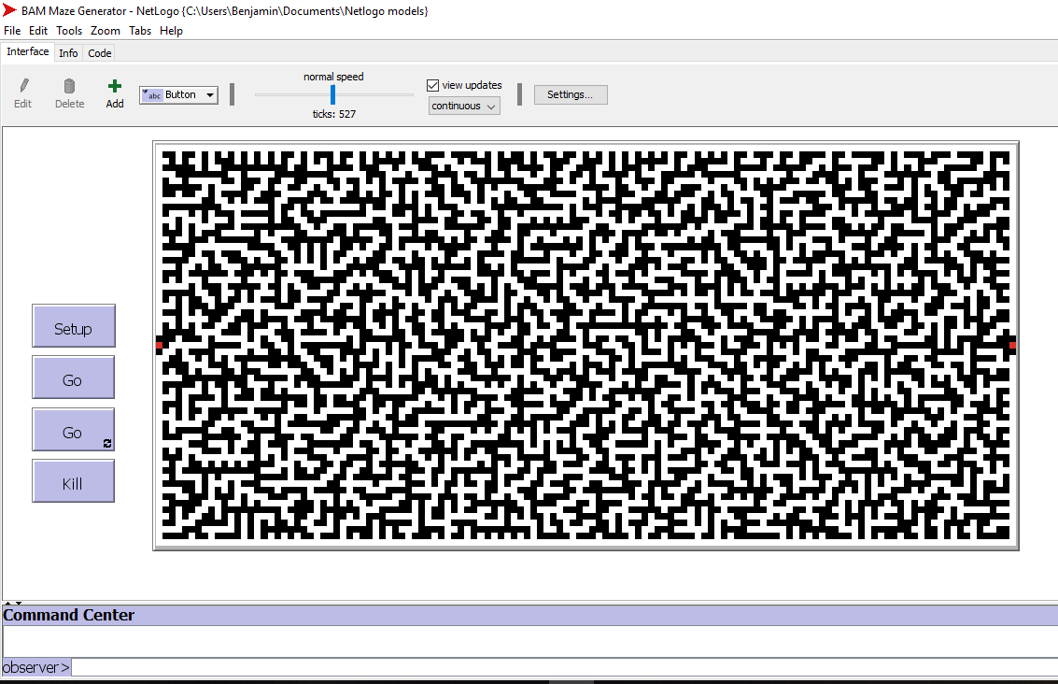The height and width of the screenshot is (684, 1058).
Task: Click the abc widget icon in selector
Action: (x=152, y=94)
